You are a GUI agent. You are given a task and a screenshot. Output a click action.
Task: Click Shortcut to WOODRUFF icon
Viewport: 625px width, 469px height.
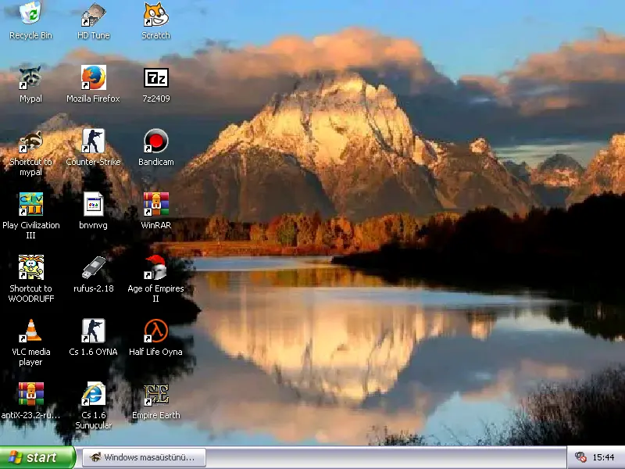(x=30, y=267)
